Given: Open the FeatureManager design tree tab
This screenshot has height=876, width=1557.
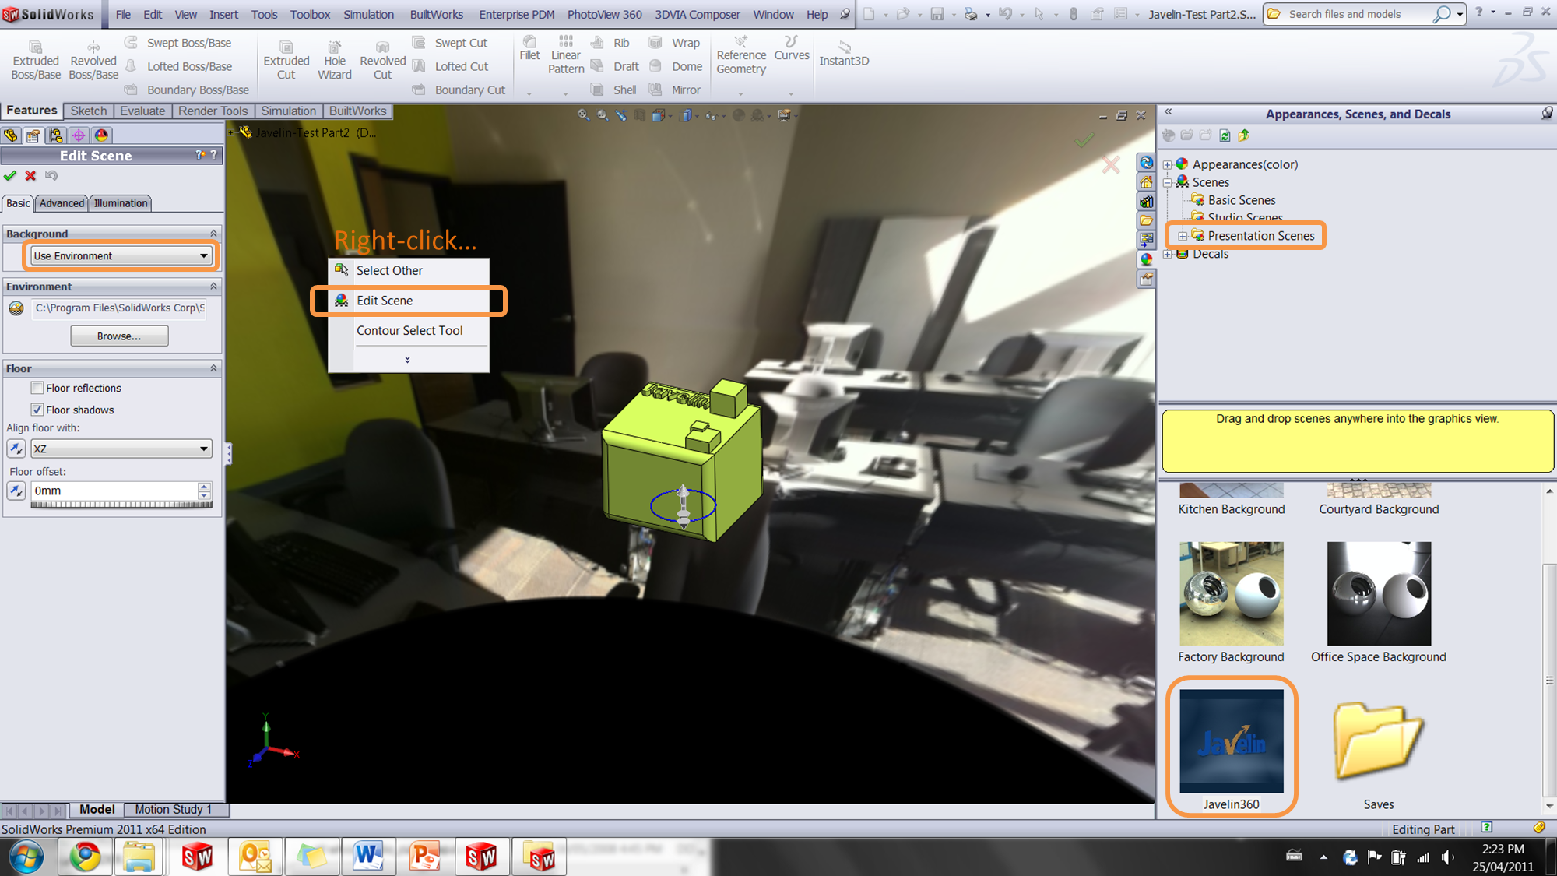Looking at the screenshot, I should (x=11, y=135).
